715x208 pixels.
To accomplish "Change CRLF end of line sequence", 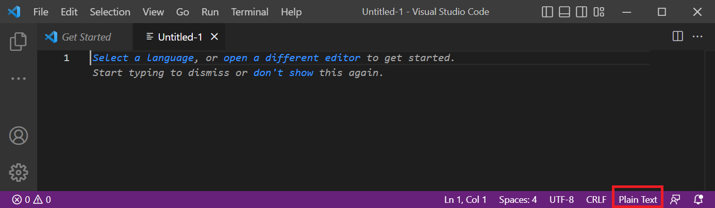I will pyautogui.click(x=596, y=200).
